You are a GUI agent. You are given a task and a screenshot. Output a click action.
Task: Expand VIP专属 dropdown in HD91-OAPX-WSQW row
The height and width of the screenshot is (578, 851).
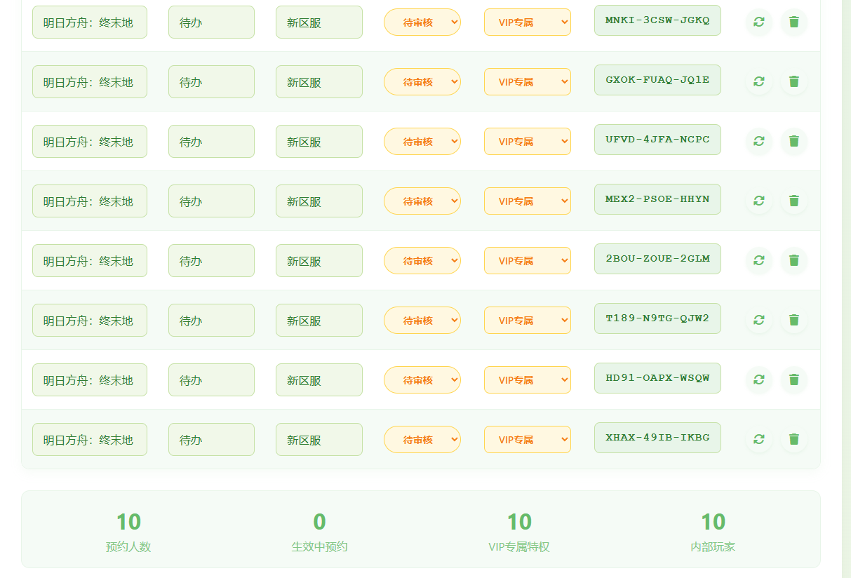(x=528, y=380)
